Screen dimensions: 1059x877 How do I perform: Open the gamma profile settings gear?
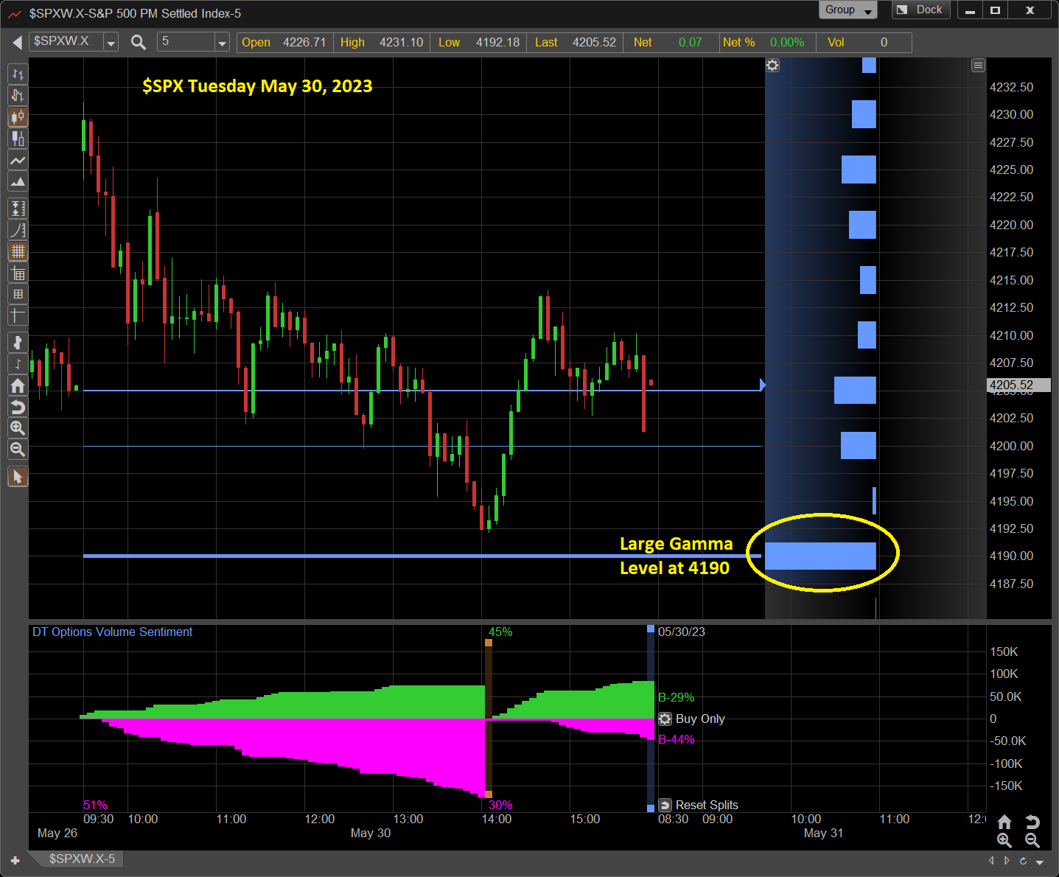click(772, 66)
